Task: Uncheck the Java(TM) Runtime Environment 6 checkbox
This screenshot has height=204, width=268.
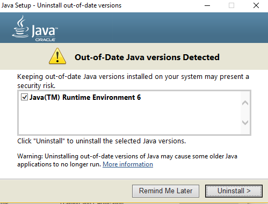Action: (x=24, y=97)
